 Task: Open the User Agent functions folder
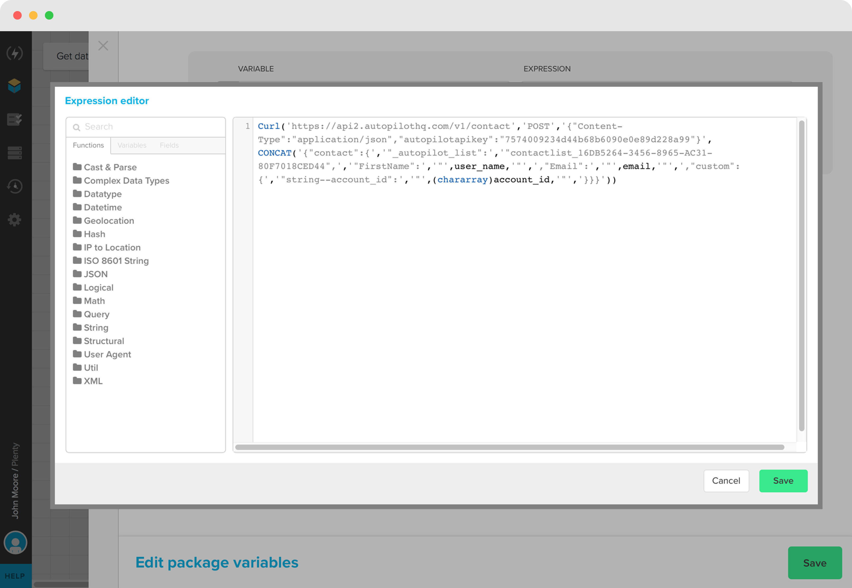102,354
